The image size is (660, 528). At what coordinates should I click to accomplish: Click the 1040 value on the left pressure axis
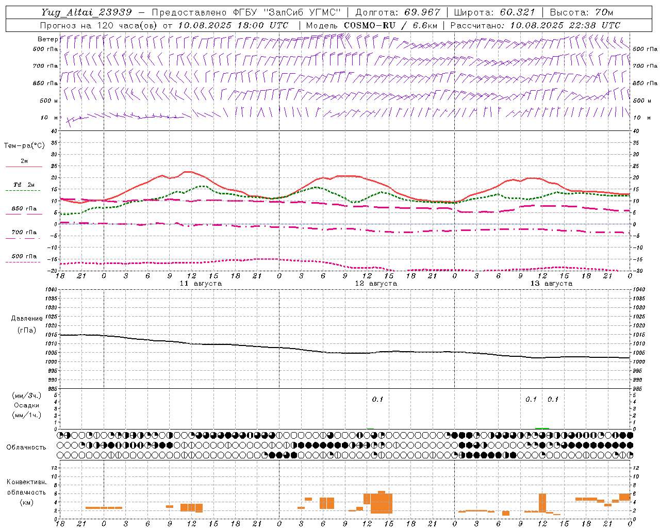click(x=51, y=290)
